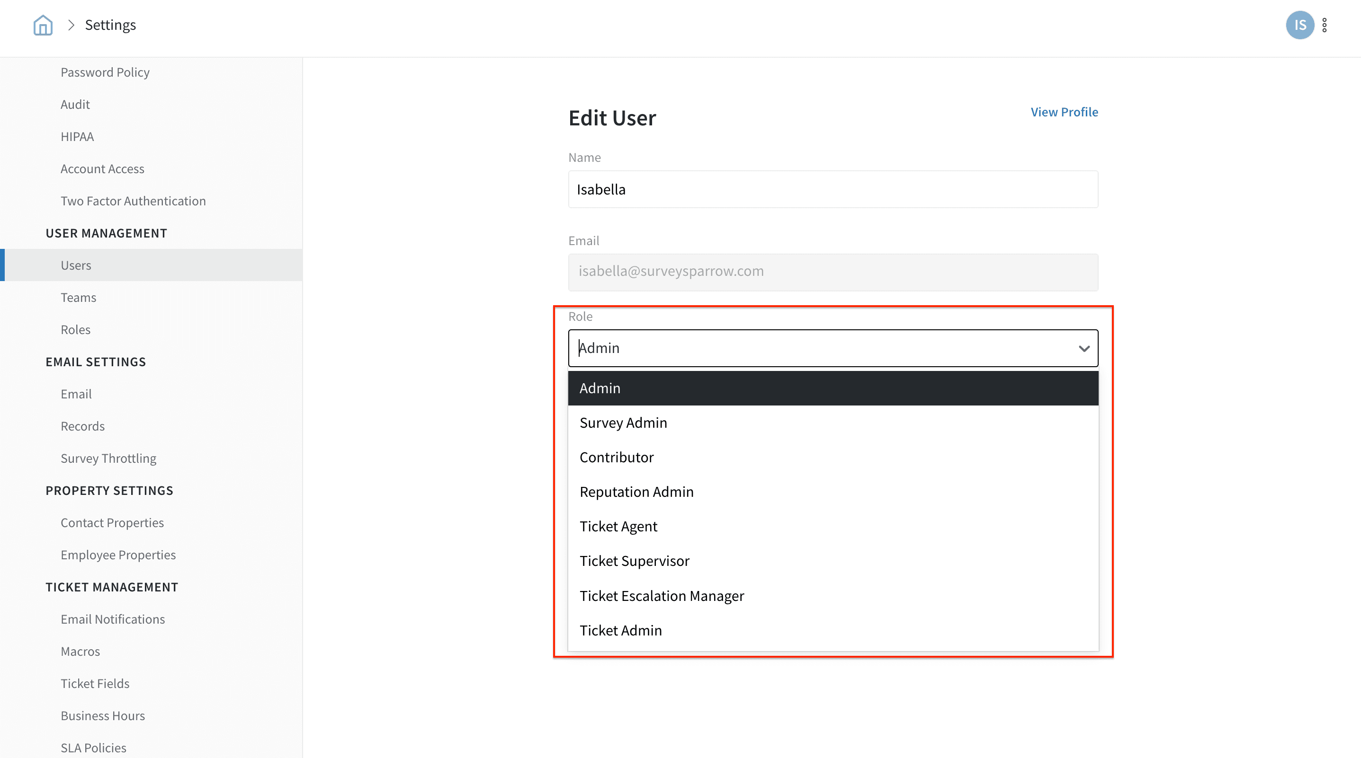
Task: Choose Ticket Escalation Manager role
Action: [662, 596]
